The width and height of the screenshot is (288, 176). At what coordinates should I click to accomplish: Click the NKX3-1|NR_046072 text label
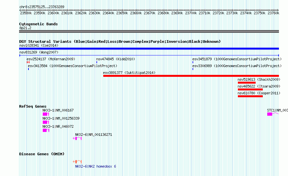pyautogui.click(x=58, y=126)
